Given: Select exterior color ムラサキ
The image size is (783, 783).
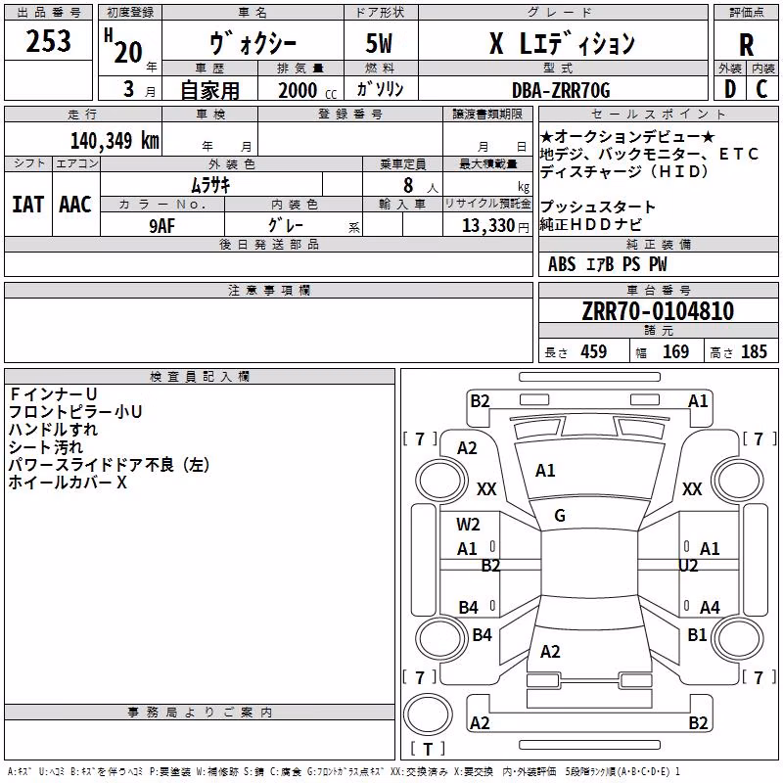Looking at the screenshot, I should pyautogui.click(x=210, y=185).
